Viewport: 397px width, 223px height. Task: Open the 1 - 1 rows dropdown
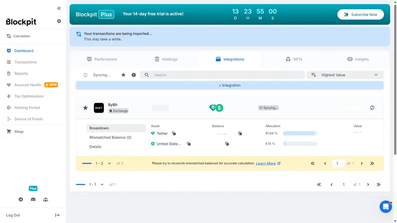point(96,185)
